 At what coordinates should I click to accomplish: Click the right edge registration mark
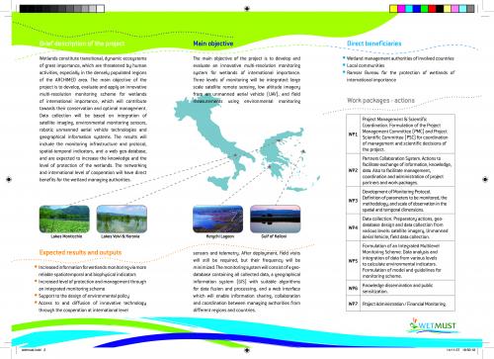485,179
